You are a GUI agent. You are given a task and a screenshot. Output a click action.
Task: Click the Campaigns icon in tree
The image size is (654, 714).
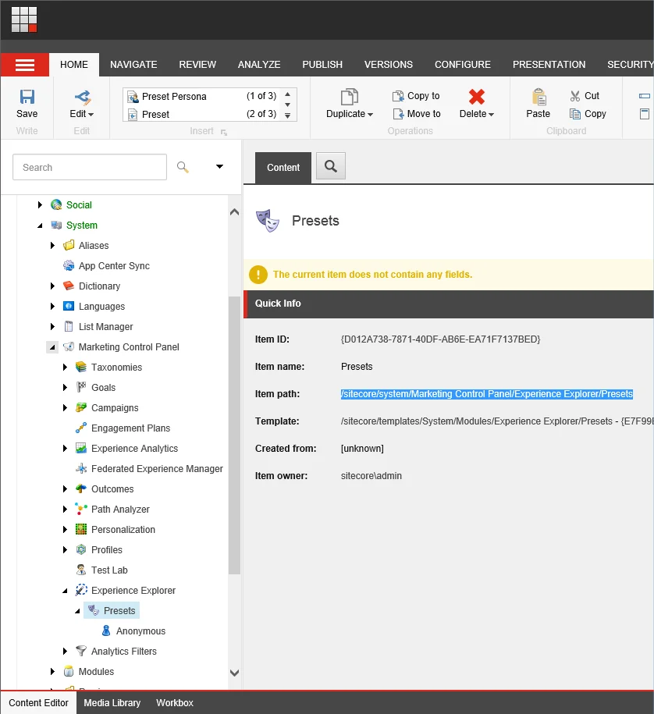(x=81, y=407)
